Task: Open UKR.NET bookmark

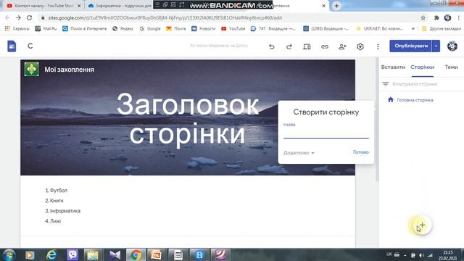Action: [379, 29]
